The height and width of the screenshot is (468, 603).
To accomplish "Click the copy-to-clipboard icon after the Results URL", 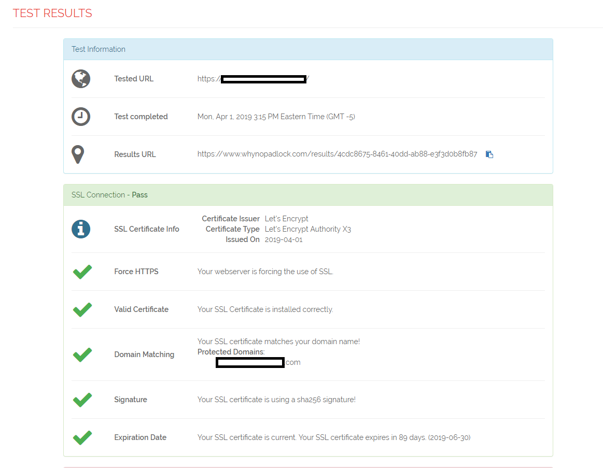I will (489, 154).
